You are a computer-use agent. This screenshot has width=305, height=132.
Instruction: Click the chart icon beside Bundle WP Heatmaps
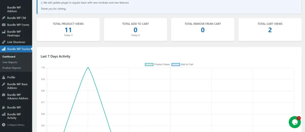4,32
